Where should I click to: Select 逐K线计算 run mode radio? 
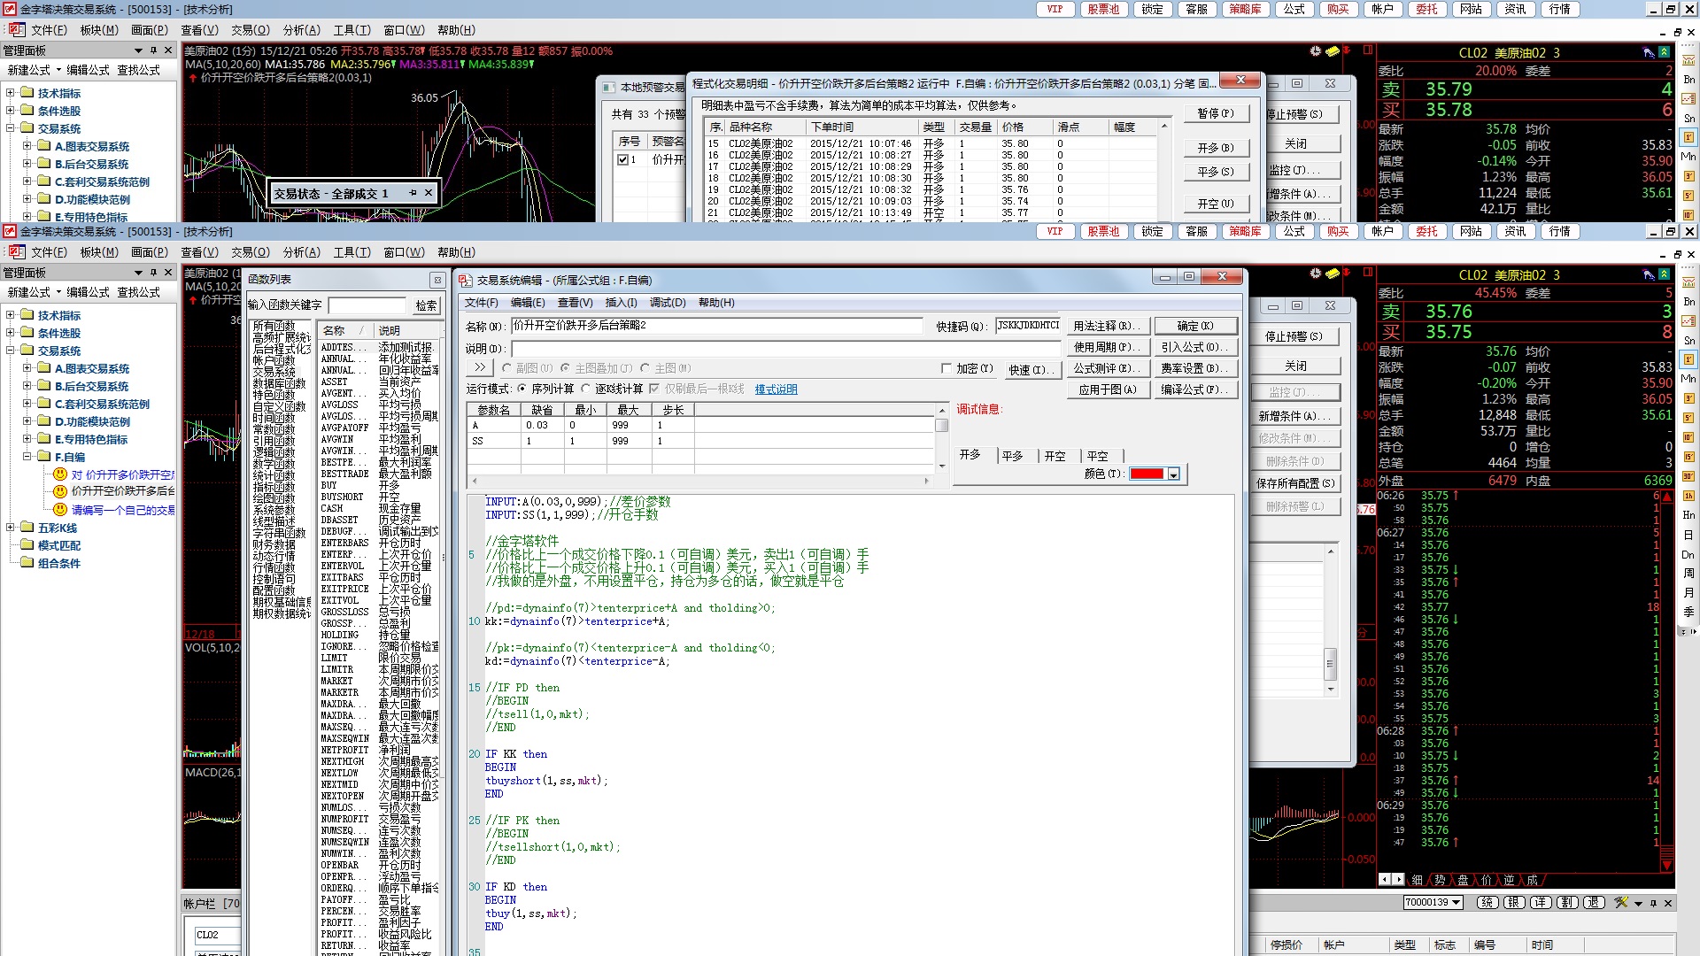(585, 389)
